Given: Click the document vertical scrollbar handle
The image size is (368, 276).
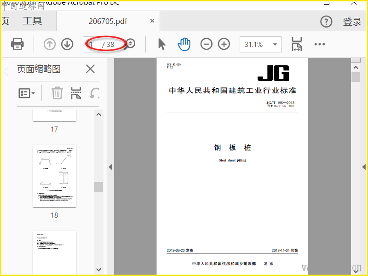Looking at the screenshot, I should pos(356,77).
